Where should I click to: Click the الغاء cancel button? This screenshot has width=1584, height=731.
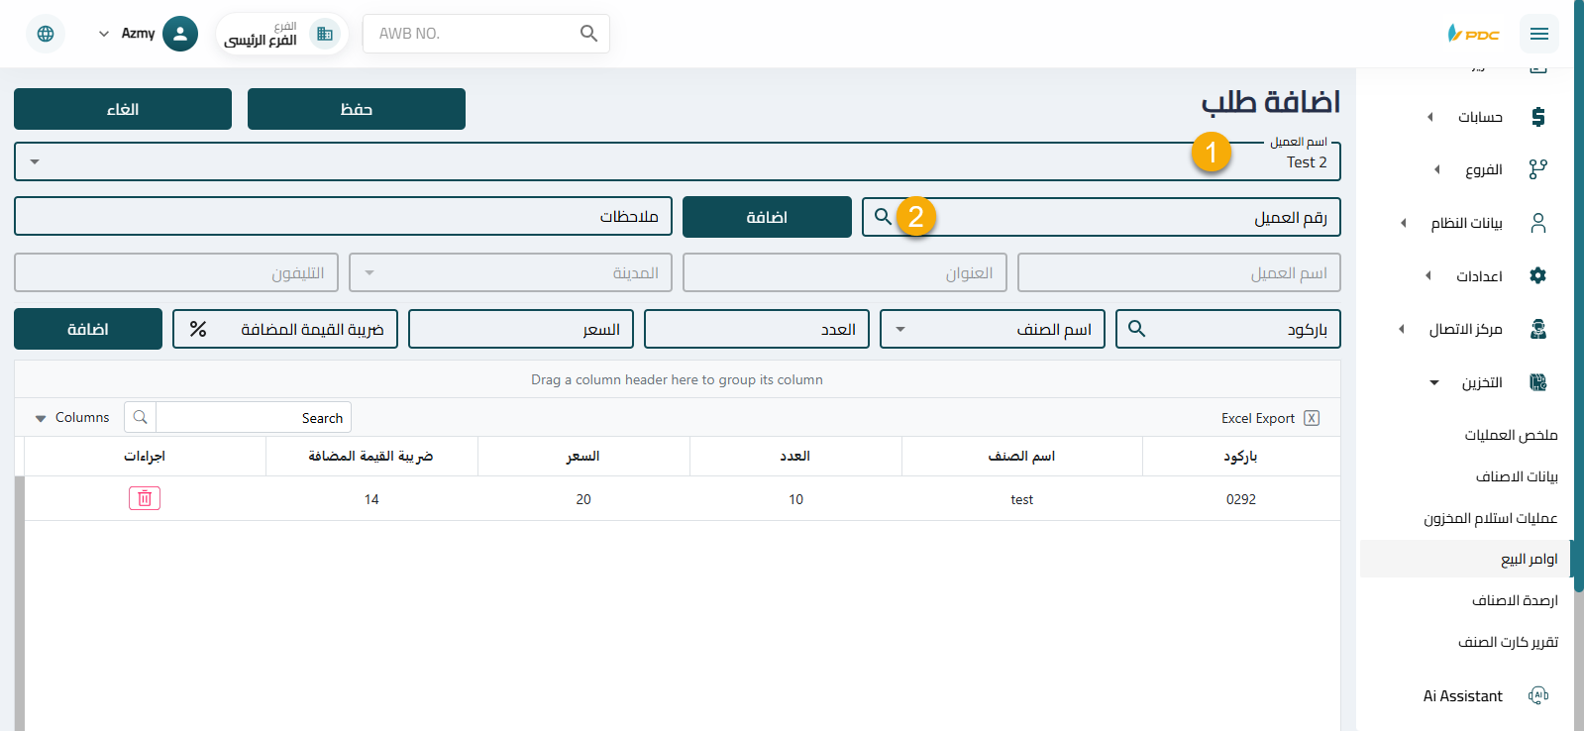click(123, 109)
